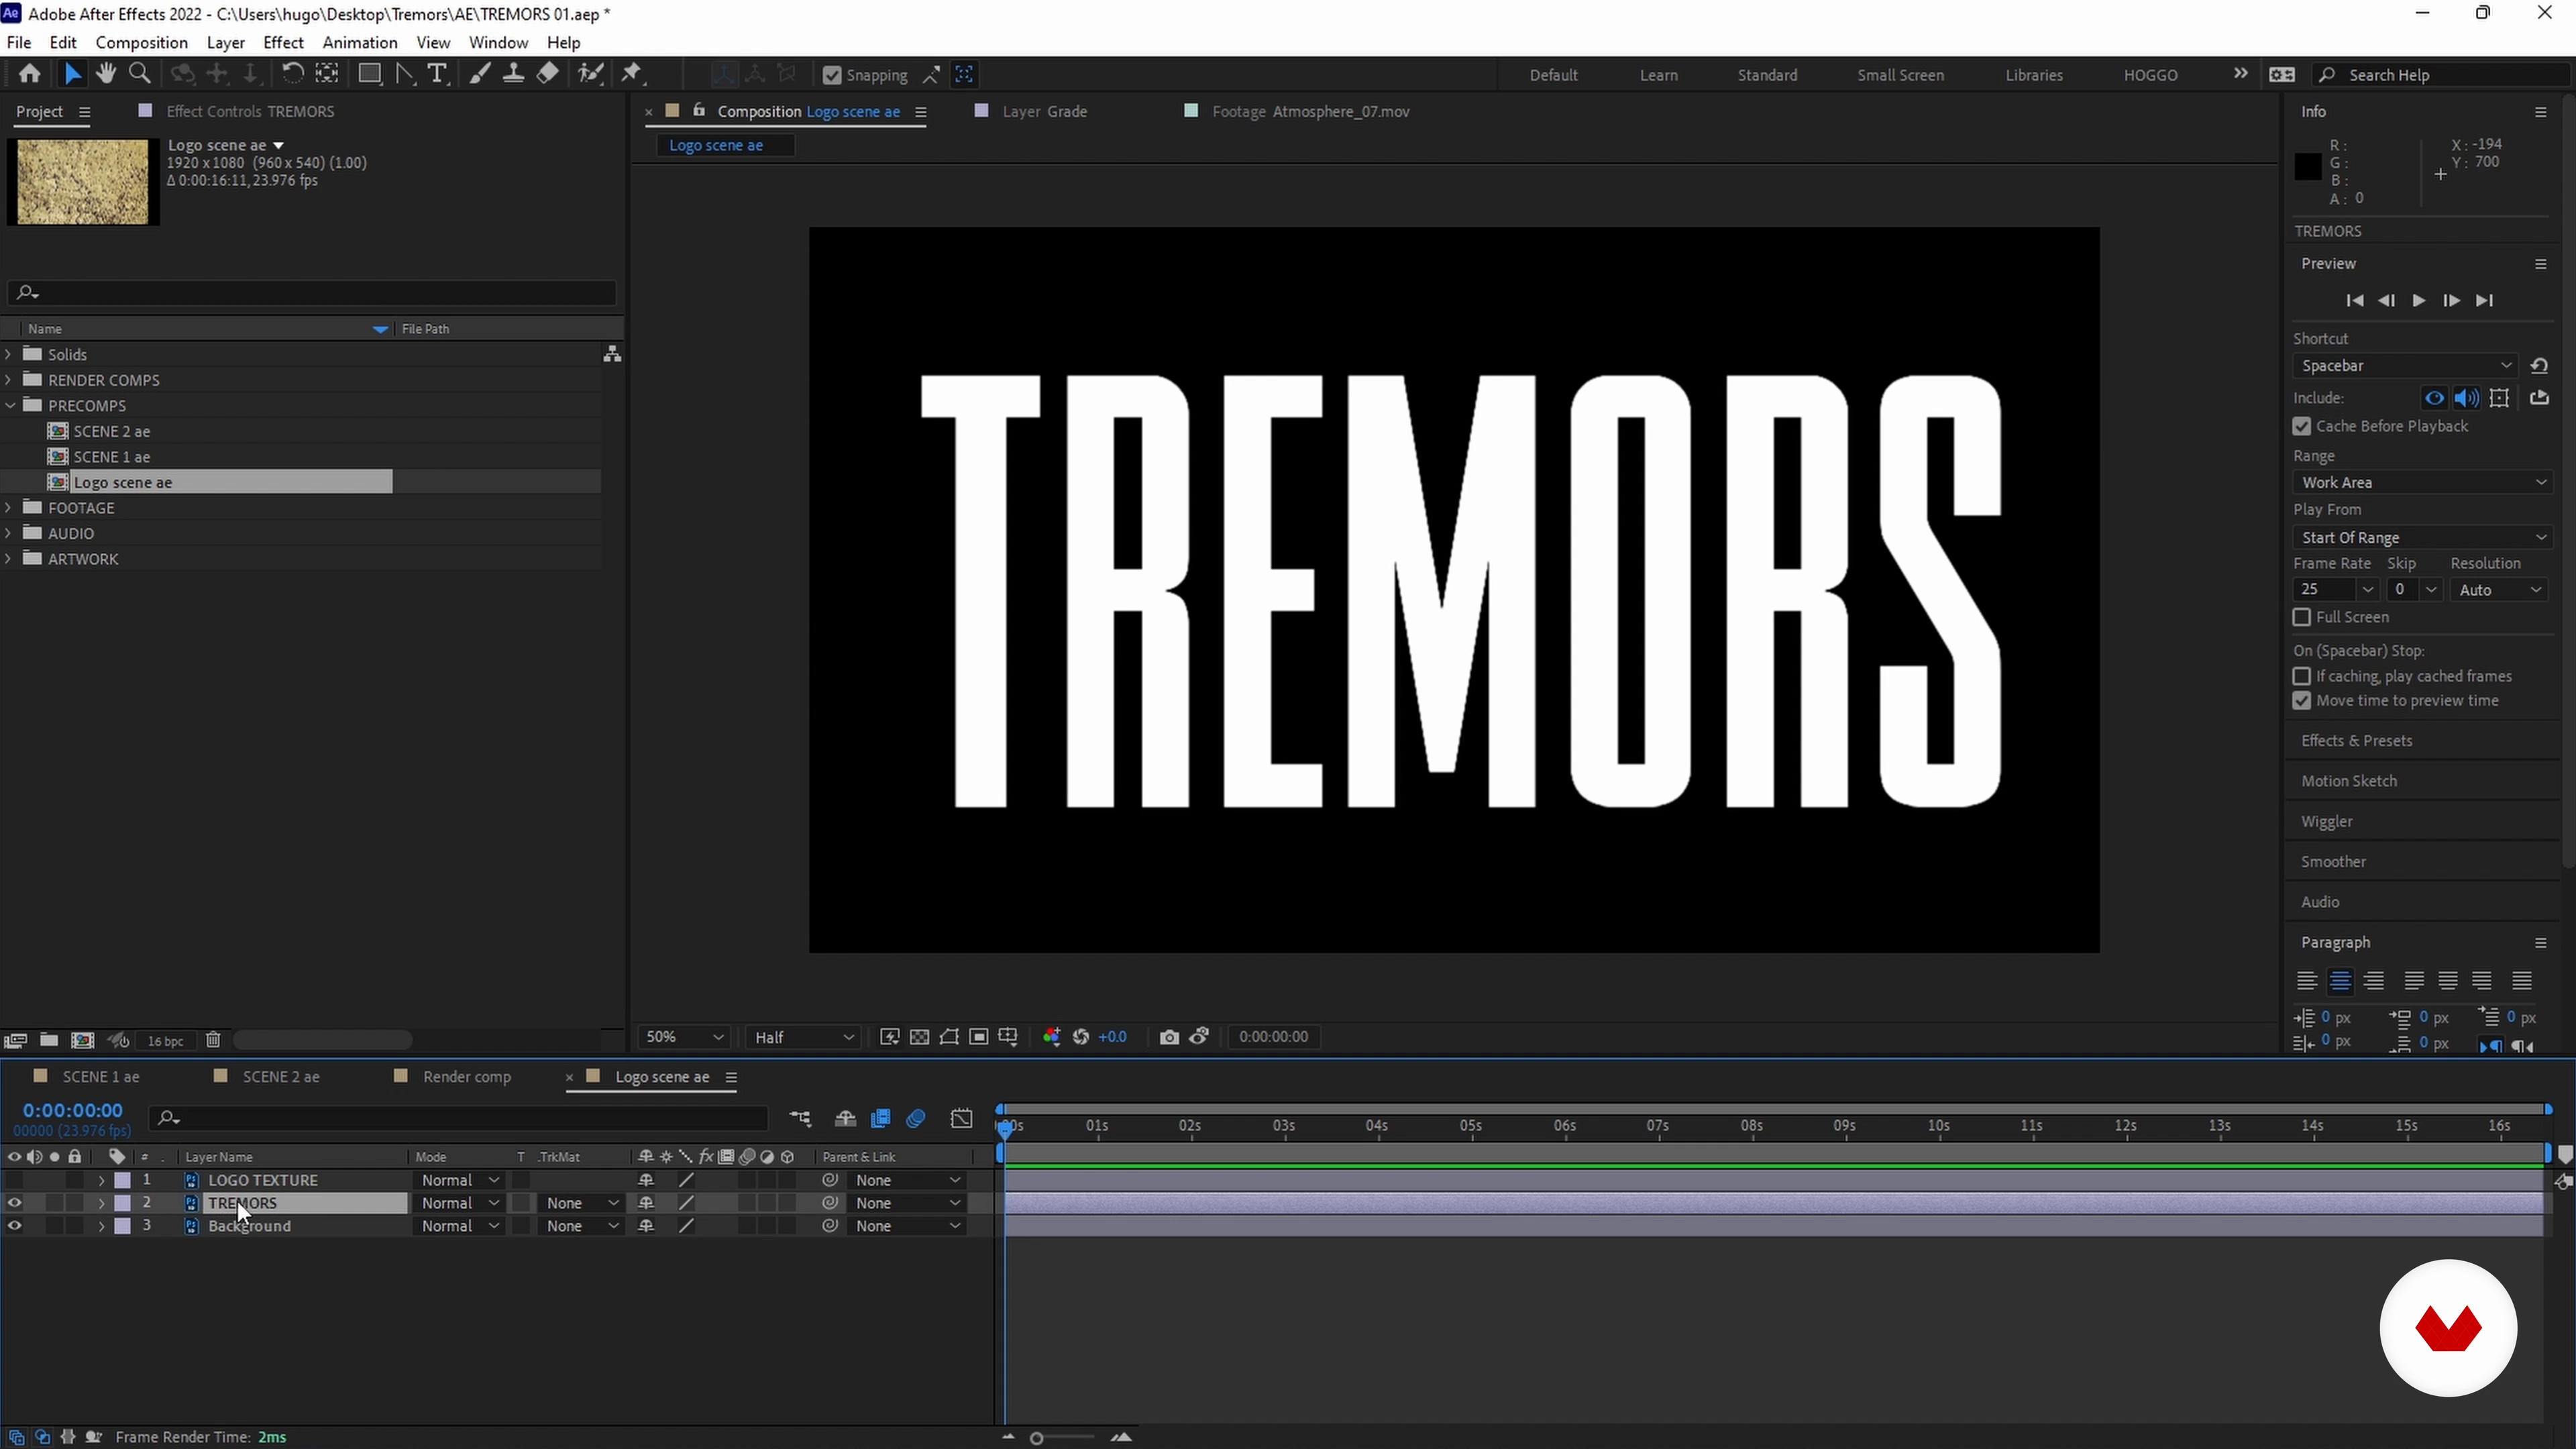Select the Pen tool
Image resolution: width=2576 pixels, height=1449 pixels.
[x=404, y=74]
